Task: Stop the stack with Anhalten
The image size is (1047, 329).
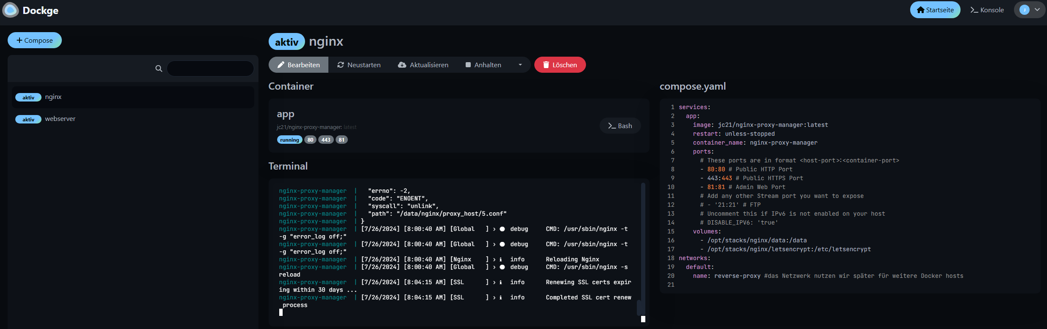Action: 483,65
